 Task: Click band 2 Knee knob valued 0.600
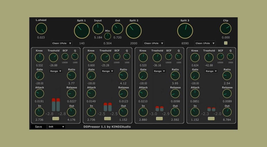[91, 57]
